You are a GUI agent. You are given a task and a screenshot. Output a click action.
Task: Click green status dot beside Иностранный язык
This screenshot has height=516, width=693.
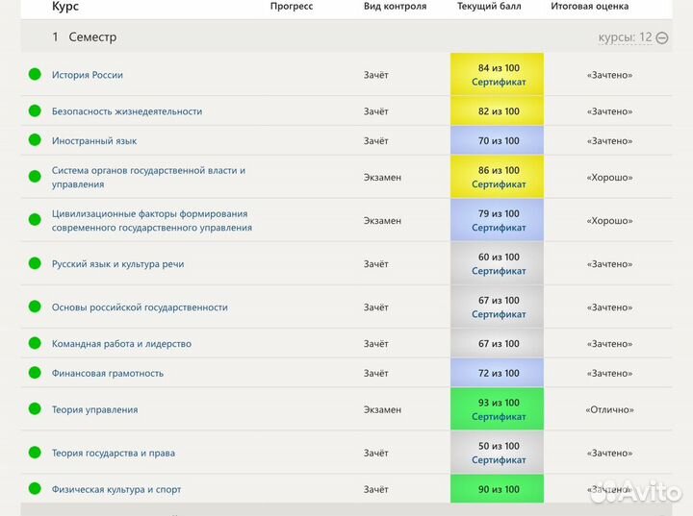35,140
